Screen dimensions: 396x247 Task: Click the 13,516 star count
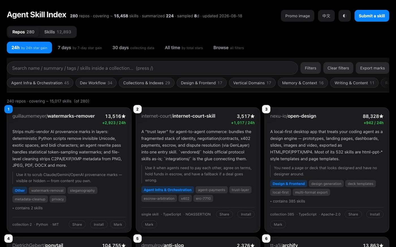point(115,116)
